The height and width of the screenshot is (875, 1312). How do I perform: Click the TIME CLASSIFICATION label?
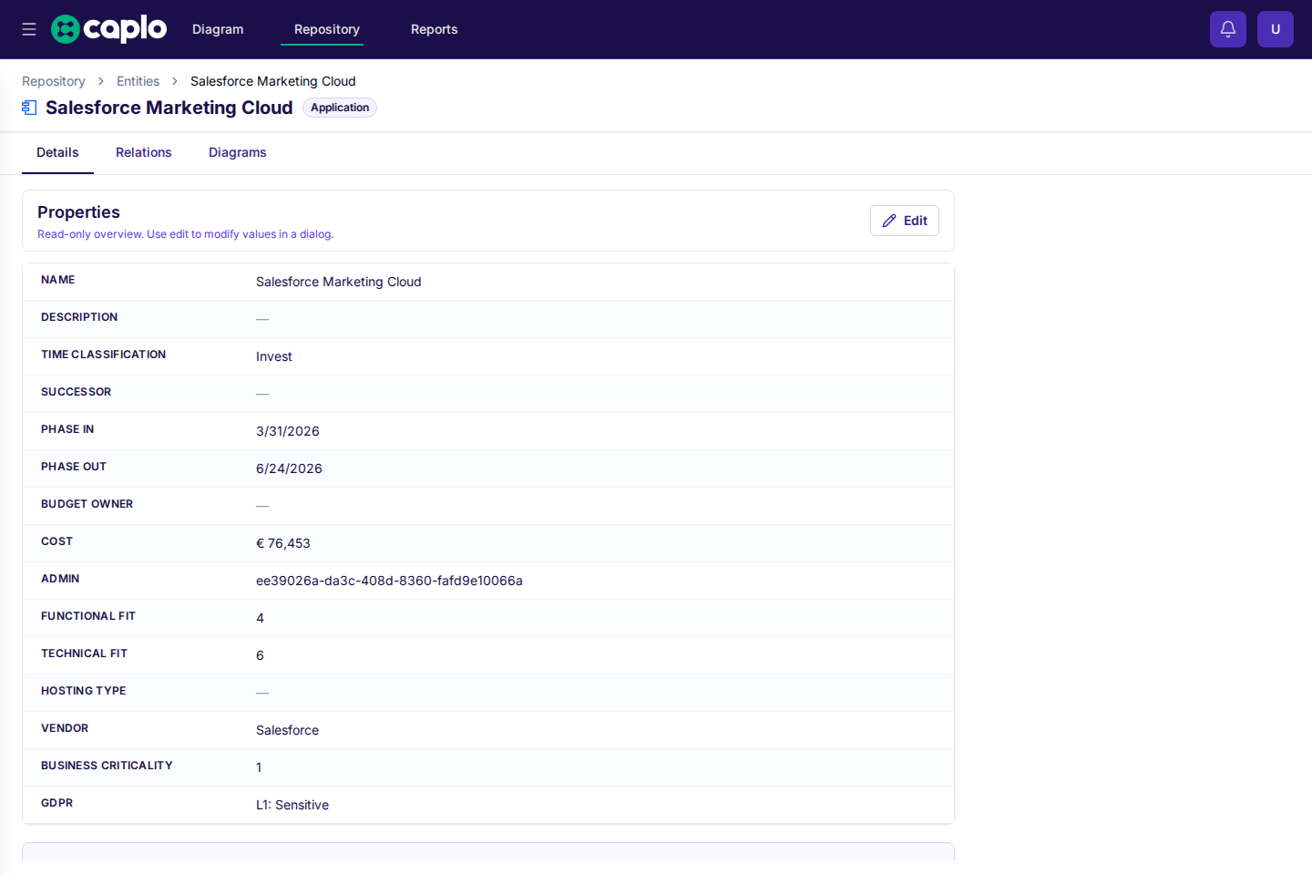[104, 355]
